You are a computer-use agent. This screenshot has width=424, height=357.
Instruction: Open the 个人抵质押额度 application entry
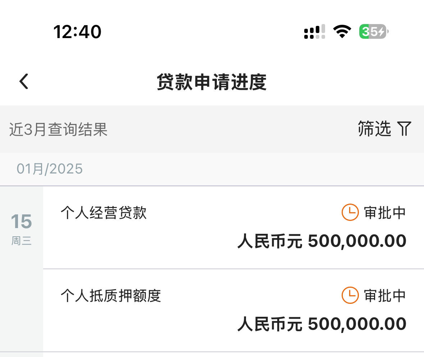pos(233,310)
